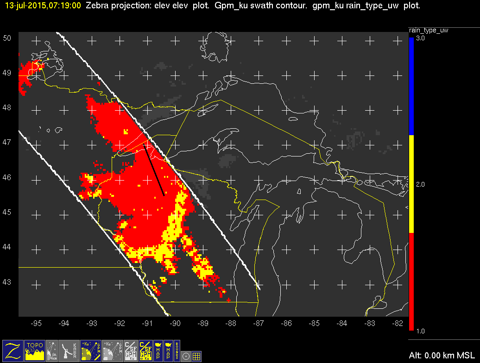Click the Alt: 0.00 km MSL readout
480x363 pixels.
[442, 355]
